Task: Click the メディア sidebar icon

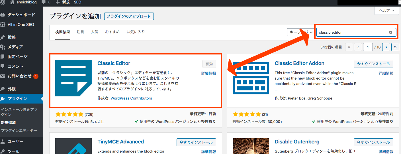Action: coord(3,47)
